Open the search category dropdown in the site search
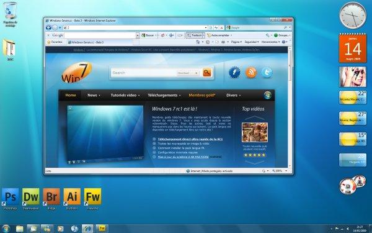372x233 pixels. [188, 73]
